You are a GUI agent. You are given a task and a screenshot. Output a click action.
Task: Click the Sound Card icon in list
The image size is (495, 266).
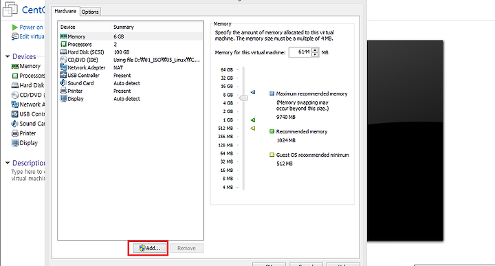tap(63, 83)
